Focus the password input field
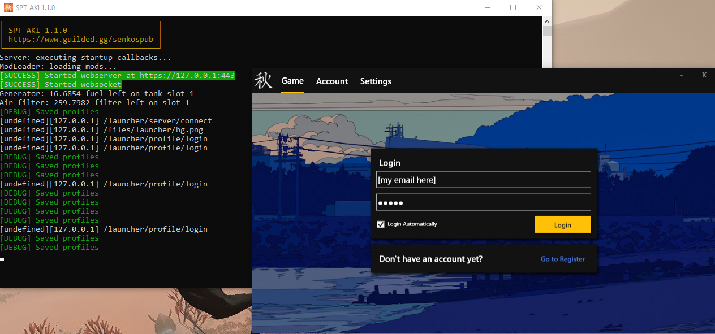This screenshot has height=334, width=715. tap(484, 202)
